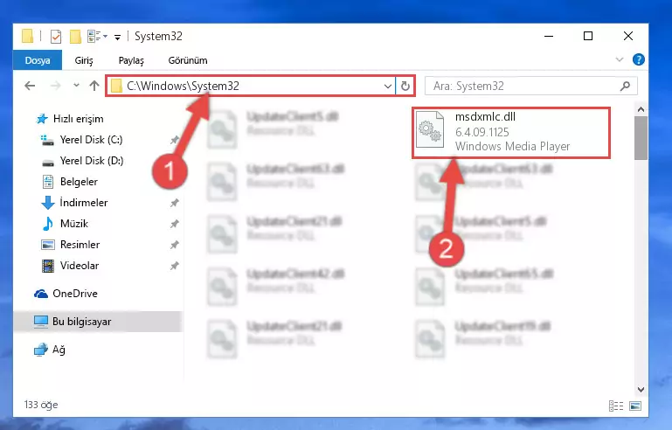Click the New folder quick access icon

(x=75, y=37)
